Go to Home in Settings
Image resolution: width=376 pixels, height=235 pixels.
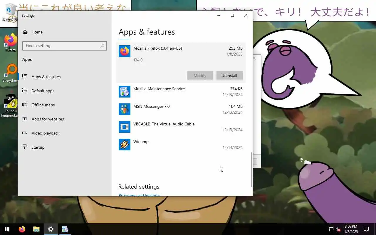click(65, 32)
